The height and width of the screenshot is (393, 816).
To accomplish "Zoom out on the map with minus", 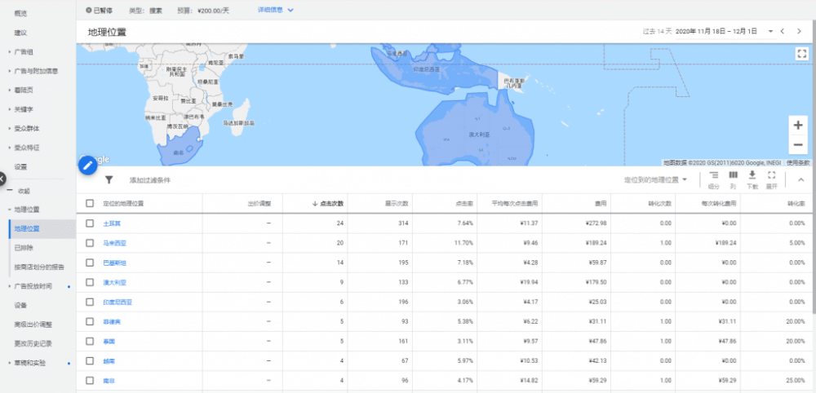I will (797, 144).
